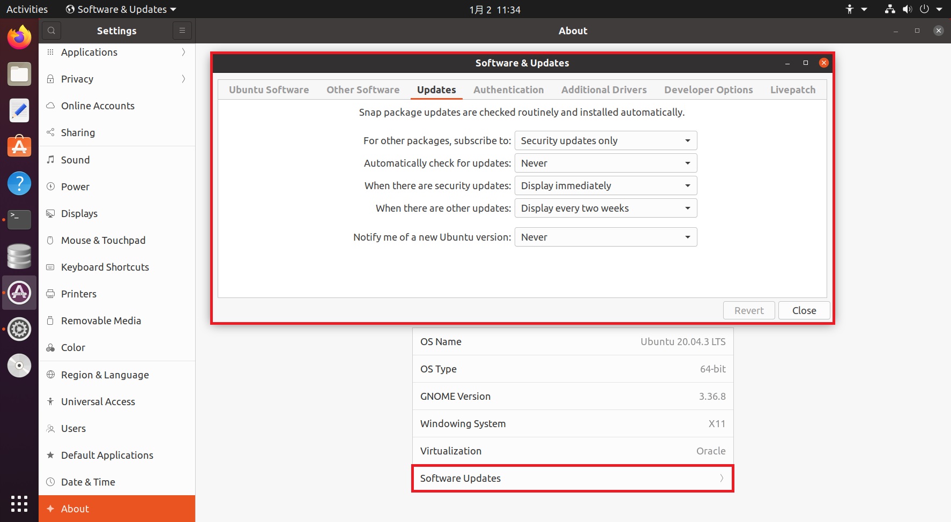The height and width of the screenshot is (522, 951).
Task: Open the Help dock icon
Action: pos(19,183)
